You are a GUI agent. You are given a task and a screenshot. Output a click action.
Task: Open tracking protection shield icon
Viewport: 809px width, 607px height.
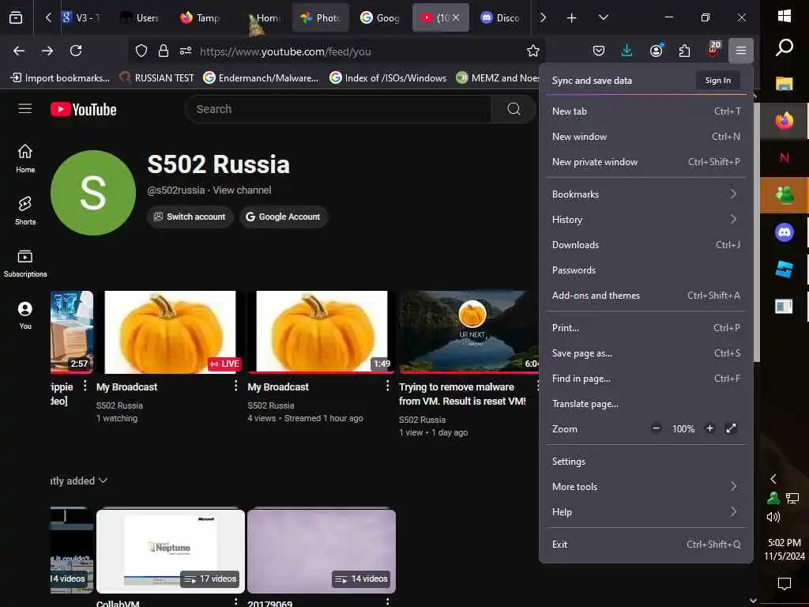pos(141,51)
